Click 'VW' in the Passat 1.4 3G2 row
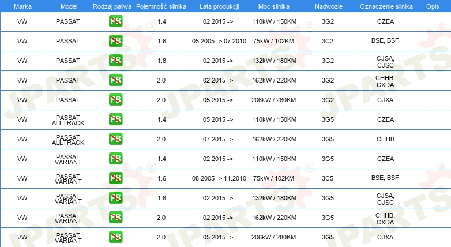Viewport: 451px width, 247px height. [22, 21]
